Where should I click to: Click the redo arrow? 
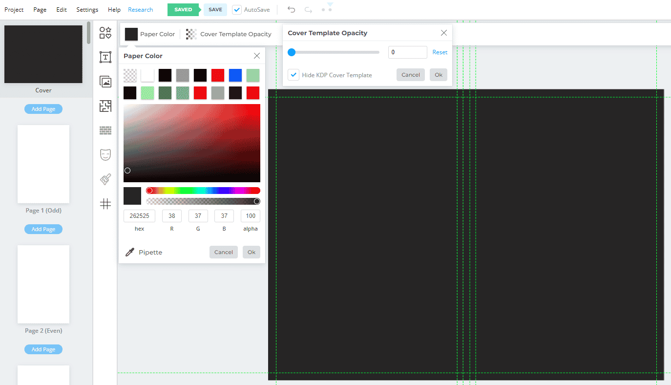308,10
